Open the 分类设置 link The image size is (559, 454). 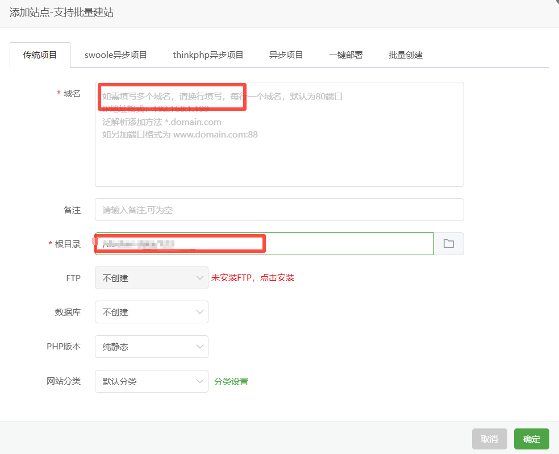click(231, 382)
